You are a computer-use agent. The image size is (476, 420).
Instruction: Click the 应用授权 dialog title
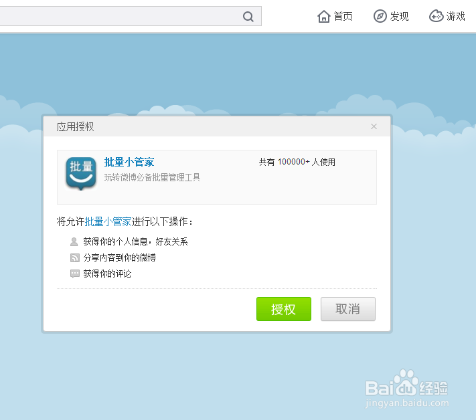pyautogui.click(x=75, y=126)
